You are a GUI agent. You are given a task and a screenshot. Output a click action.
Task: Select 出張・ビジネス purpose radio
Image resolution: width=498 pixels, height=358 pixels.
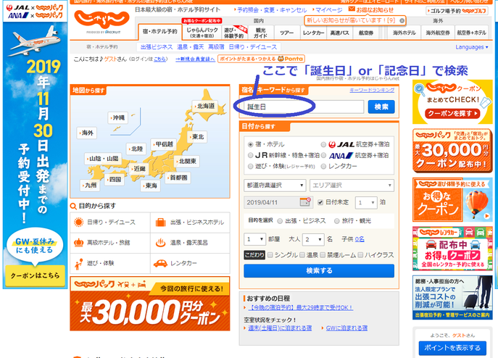(280, 221)
